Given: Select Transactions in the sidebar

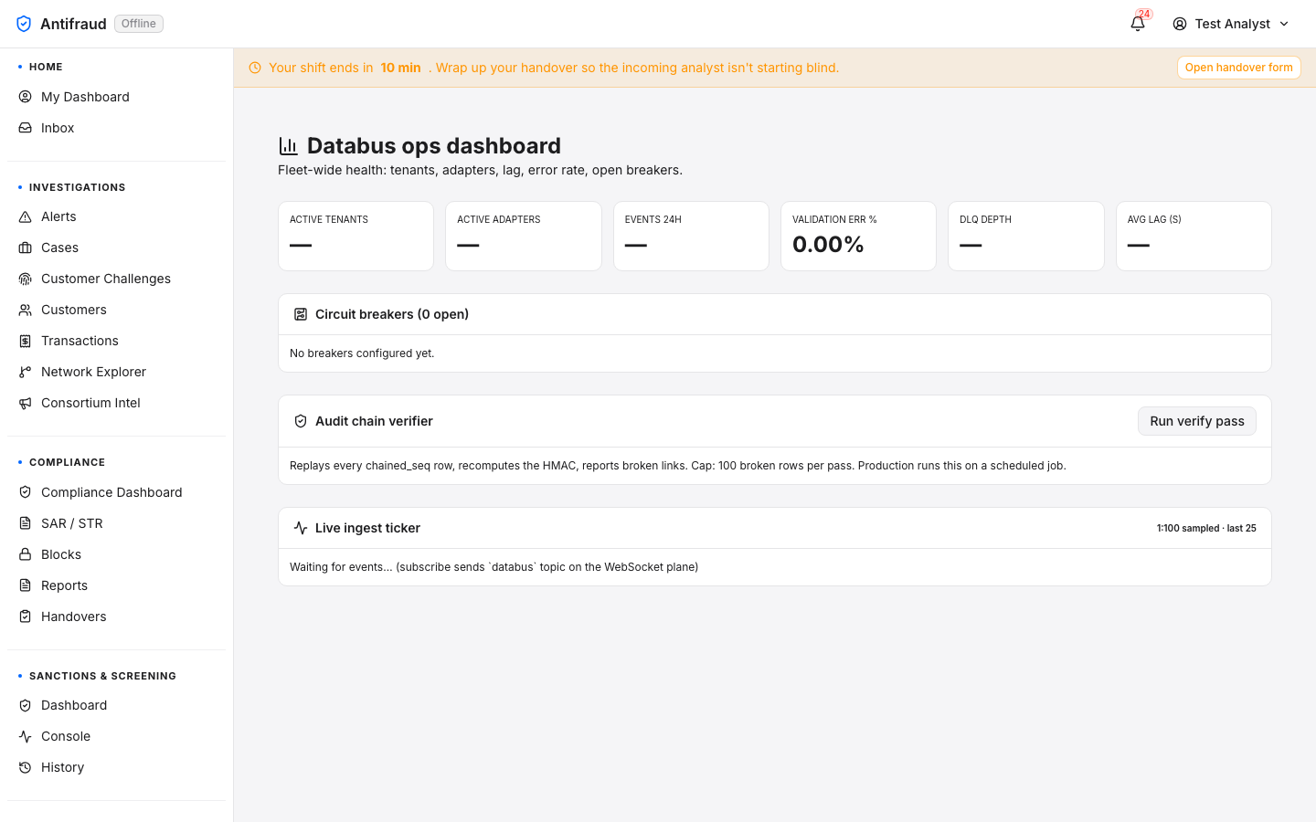Looking at the screenshot, I should click(116, 341).
